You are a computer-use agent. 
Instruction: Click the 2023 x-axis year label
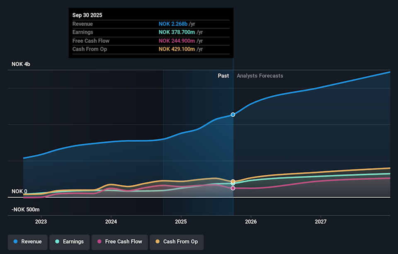coord(41,222)
